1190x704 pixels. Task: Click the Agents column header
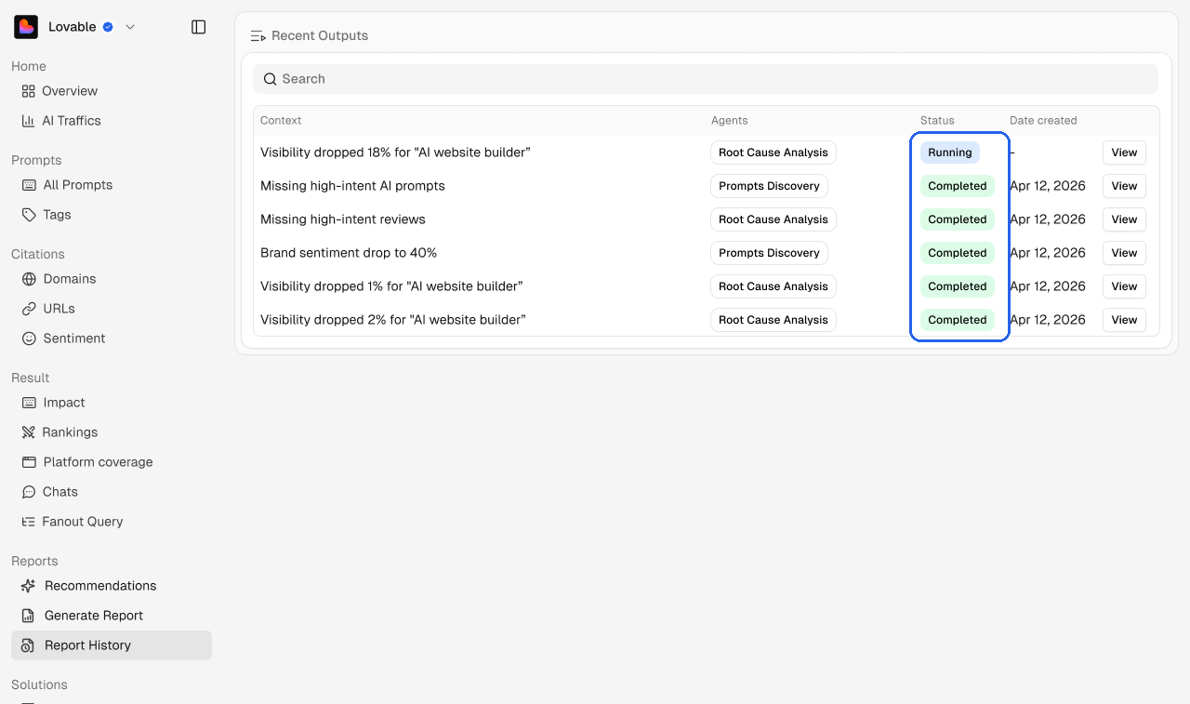(x=730, y=121)
